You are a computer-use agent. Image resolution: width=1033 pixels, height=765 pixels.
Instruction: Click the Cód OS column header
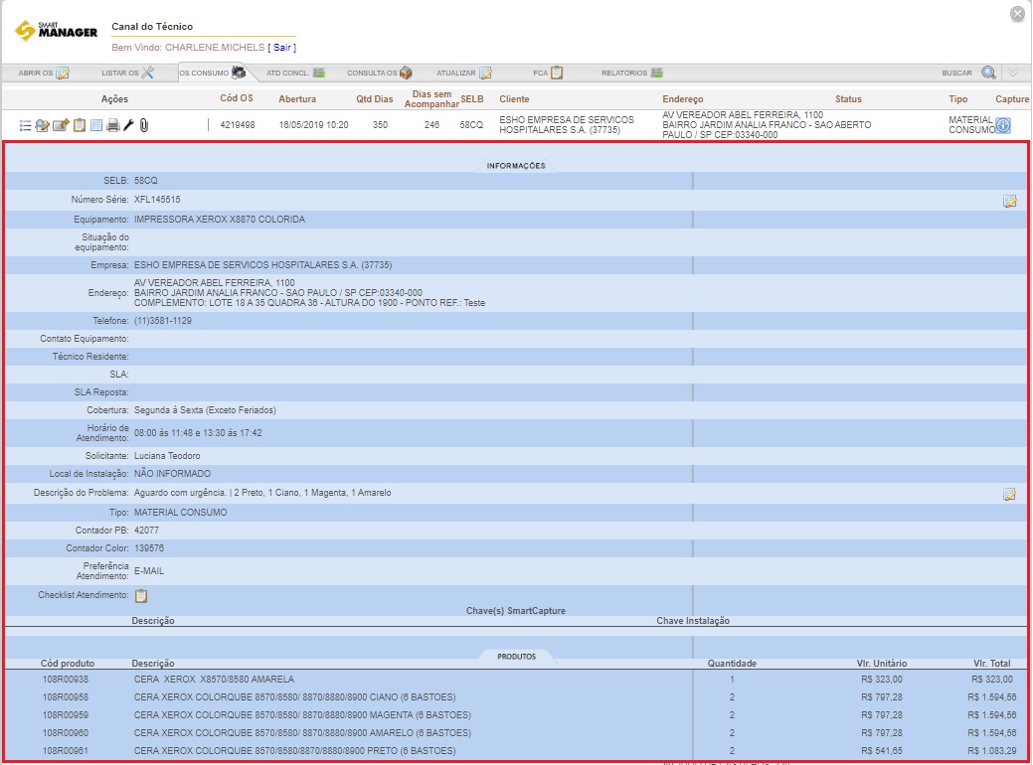[237, 98]
